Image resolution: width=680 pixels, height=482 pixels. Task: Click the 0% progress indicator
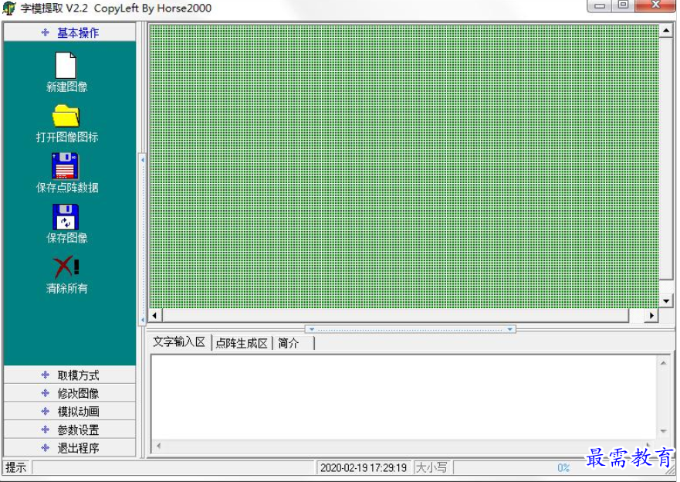(x=563, y=467)
